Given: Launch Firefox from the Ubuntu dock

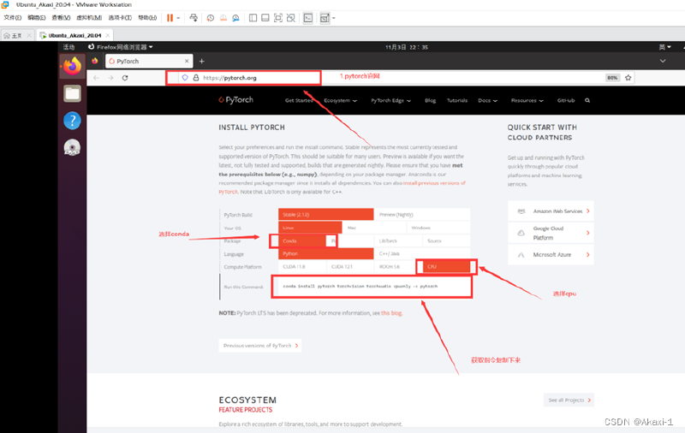Looking at the screenshot, I should [72, 67].
